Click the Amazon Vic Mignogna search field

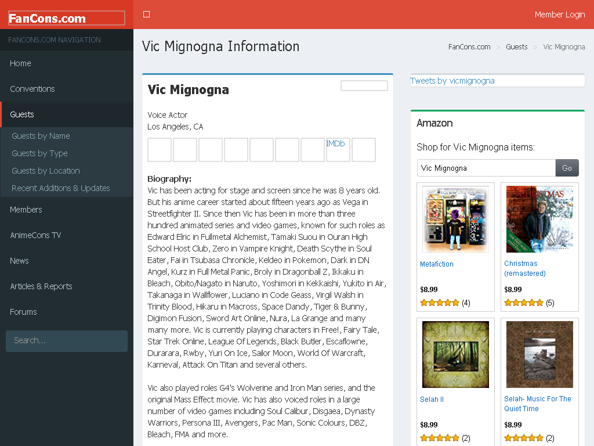click(486, 168)
